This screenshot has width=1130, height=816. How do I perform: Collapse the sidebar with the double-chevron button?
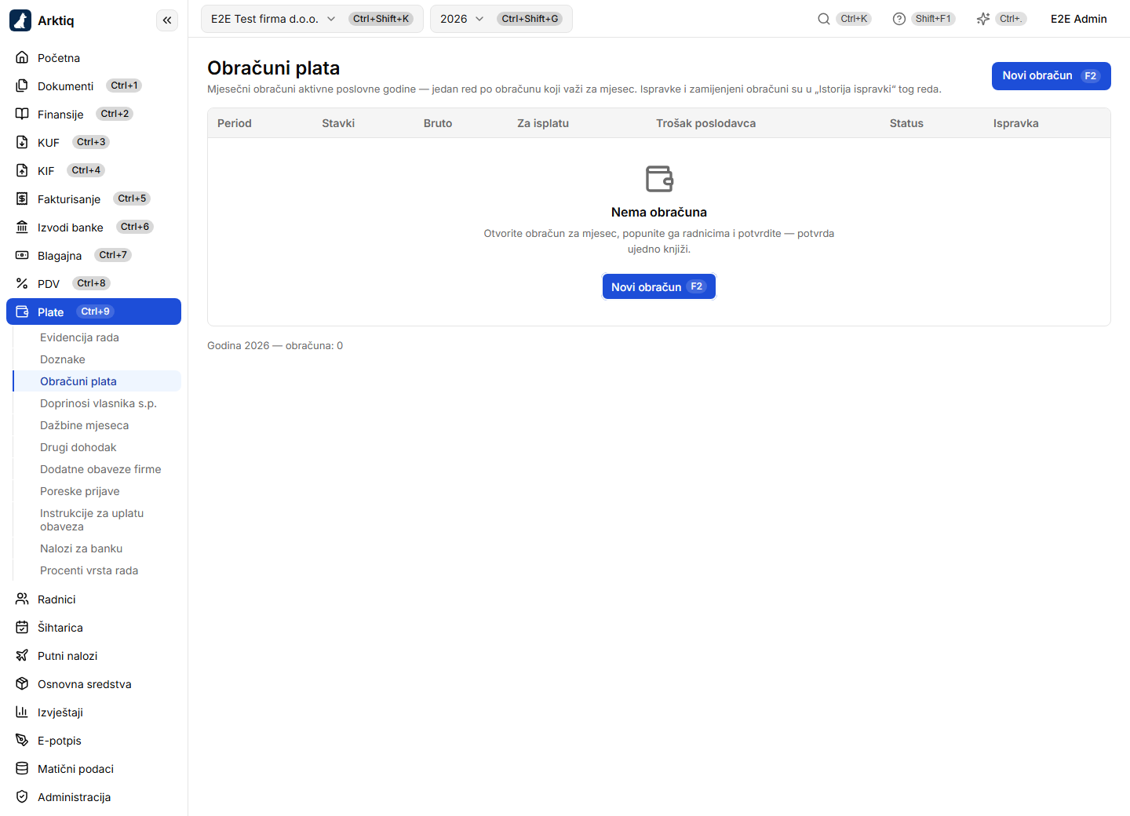click(x=167, y=20)
